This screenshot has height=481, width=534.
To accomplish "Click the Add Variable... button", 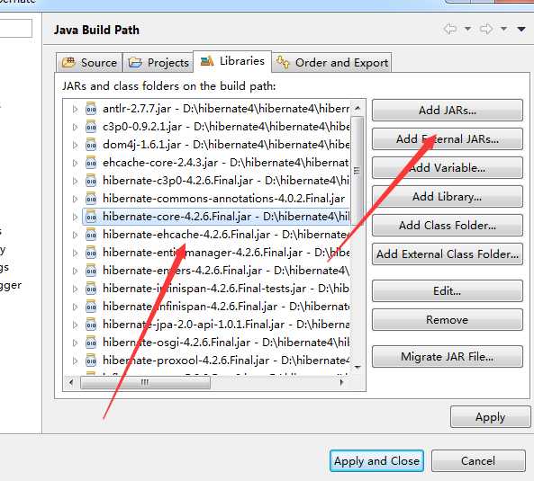I will (448, 167).
